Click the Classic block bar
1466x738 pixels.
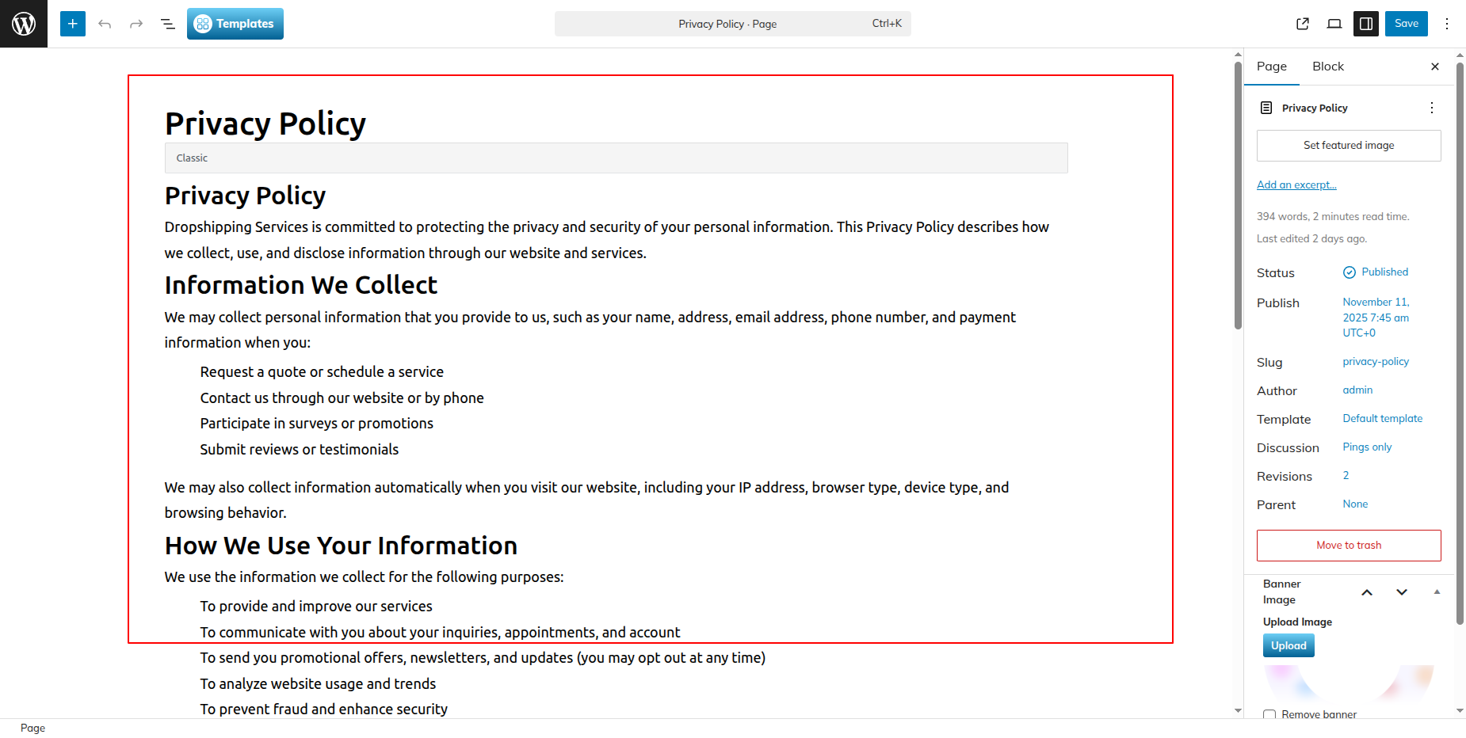click(x=616, y=158)
